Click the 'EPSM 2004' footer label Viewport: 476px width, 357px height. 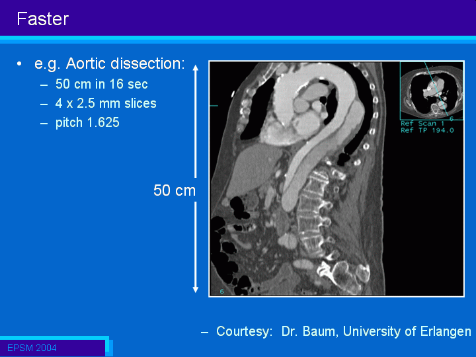[32, 348]
